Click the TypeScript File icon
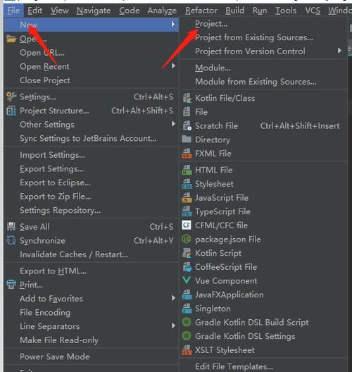Image resolution: width=352 pixels, height=372 pixels. [187, 211]
